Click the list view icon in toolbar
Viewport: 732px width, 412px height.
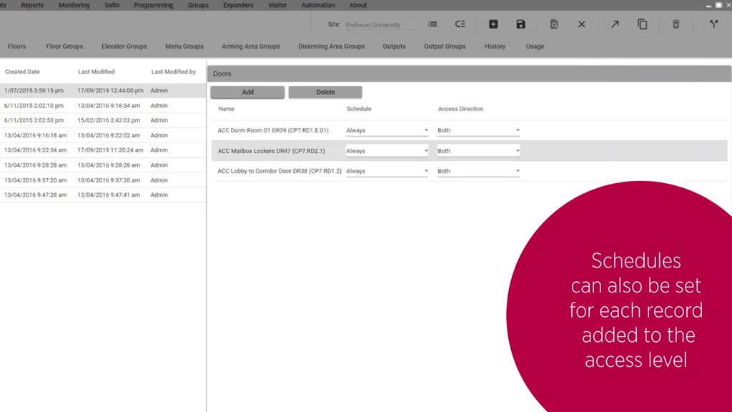432,24
